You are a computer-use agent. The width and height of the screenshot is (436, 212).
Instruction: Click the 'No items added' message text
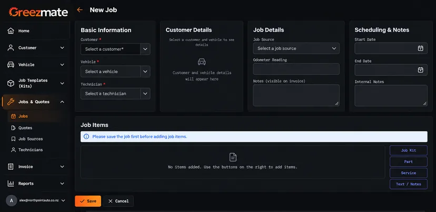233,167
